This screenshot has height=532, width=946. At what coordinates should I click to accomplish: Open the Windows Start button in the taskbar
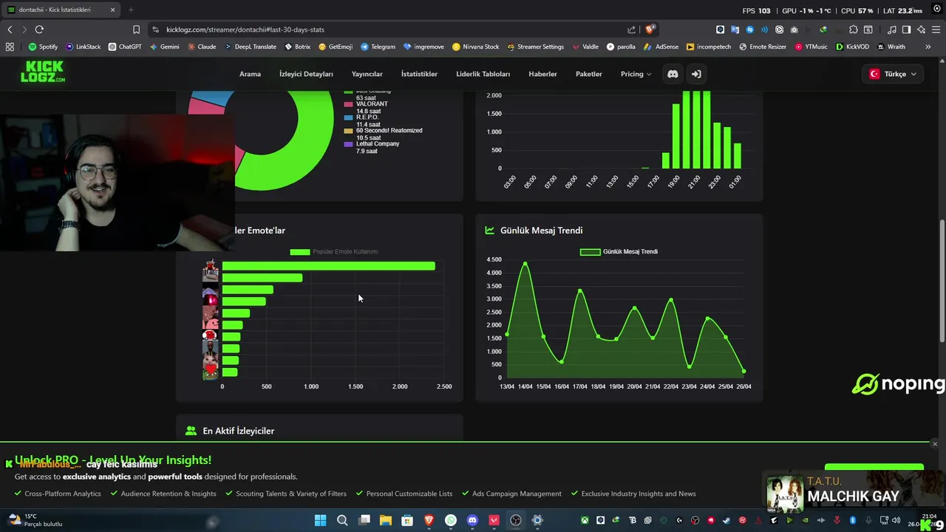tap(320, 520)
